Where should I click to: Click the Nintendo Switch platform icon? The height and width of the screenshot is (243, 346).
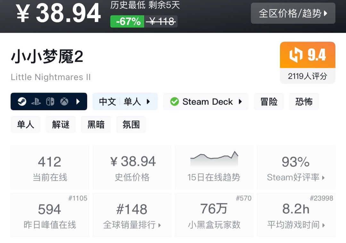50,102
